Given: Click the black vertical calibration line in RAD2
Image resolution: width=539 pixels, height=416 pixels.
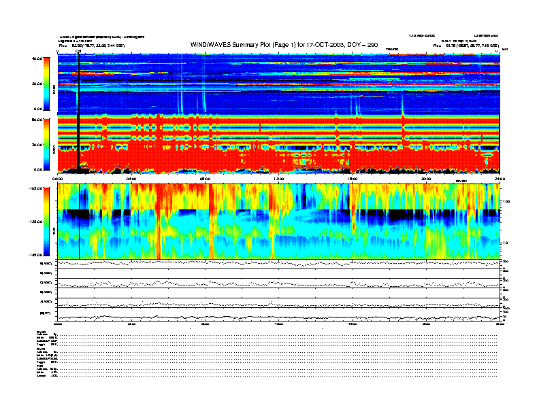Looking at the screenshot, I should 79,84.
